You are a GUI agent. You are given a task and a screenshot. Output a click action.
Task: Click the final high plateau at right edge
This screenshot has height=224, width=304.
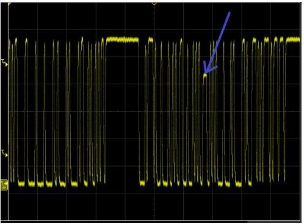(293, 40)
